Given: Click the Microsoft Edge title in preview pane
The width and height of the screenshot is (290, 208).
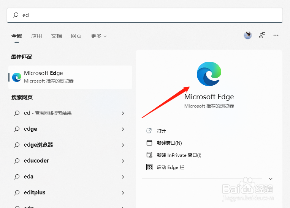Looking at the screenshot, I should (x=209, y=97).
